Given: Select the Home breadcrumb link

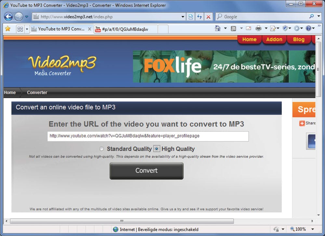Looking at the screenshot, I should (x=10, y=93).
